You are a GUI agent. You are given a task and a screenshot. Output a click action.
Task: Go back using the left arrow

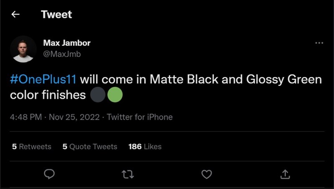pyautogui.click(x=15, y=15)
